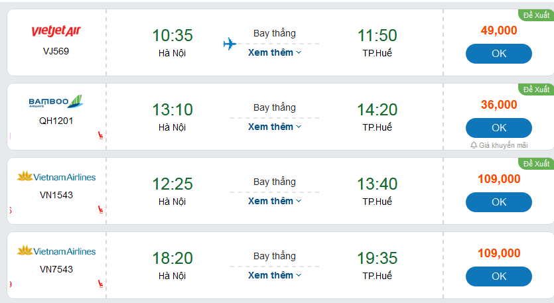
Task: Click the bell icon beside Giá khuyến mãi
Action: [473, 145]
